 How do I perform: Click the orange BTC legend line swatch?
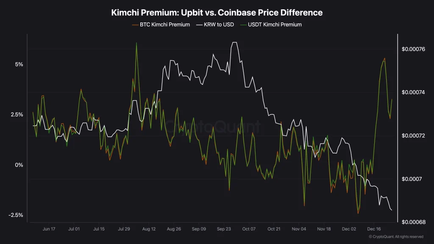(135, 25)
